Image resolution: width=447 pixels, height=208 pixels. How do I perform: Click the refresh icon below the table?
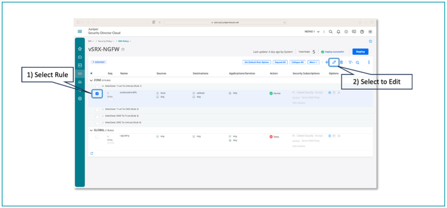click(92, 153)
